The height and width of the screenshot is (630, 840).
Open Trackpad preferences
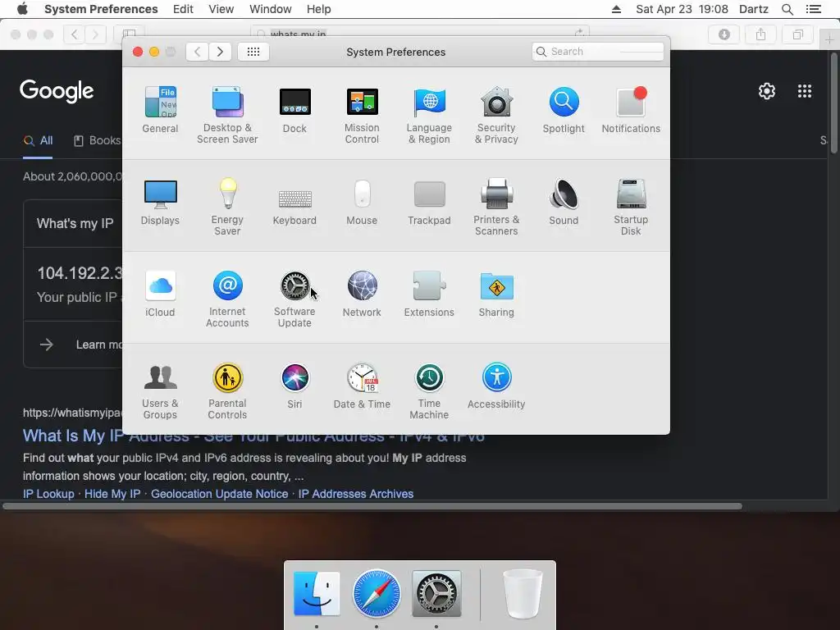click(429, 202)
